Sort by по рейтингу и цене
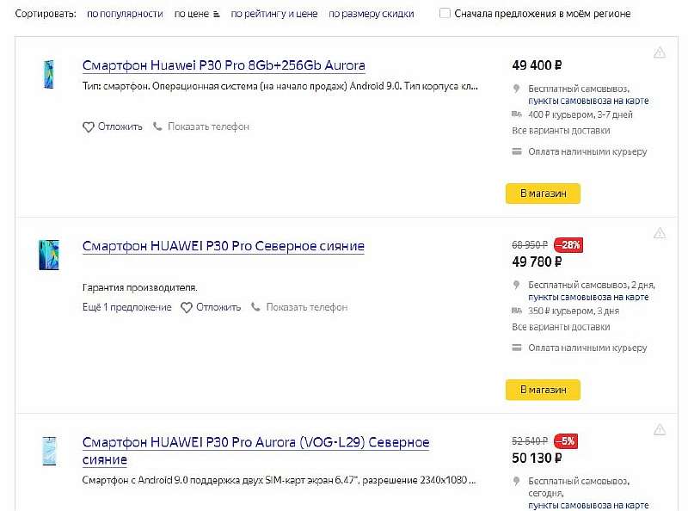 [273, 14]
